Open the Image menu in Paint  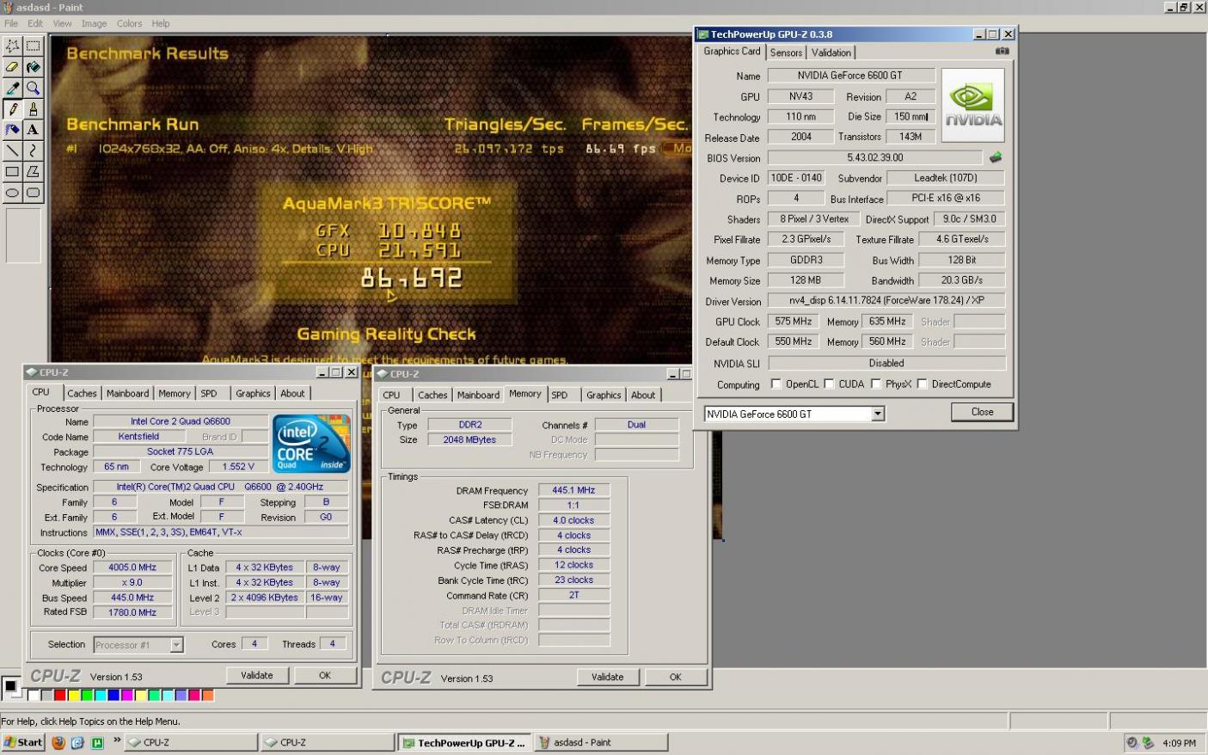[x=94, y=23]
